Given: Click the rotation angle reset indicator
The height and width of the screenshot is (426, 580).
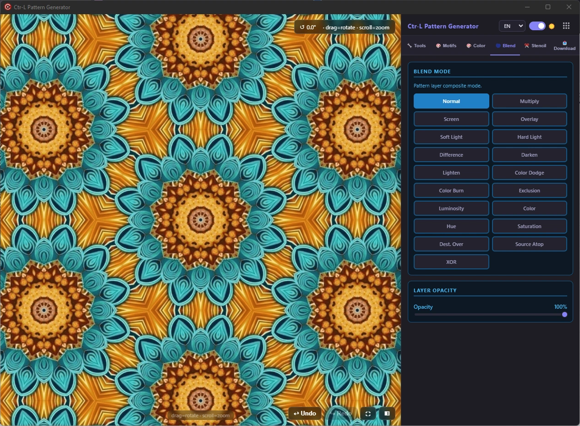Looking at the screenshot, I should pos(308,27).
